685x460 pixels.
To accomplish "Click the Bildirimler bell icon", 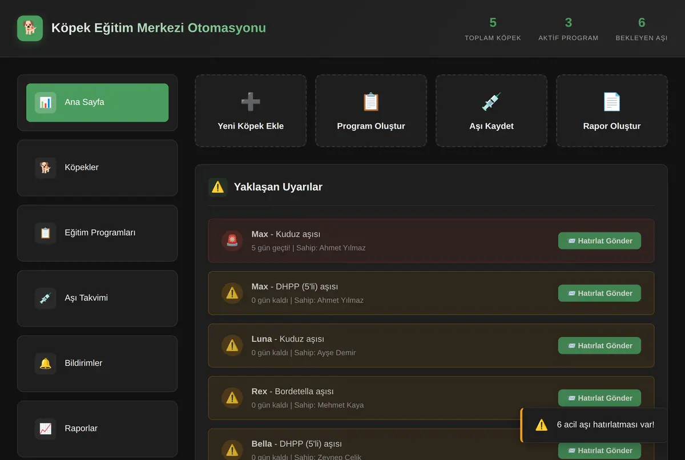I will [46, 364].
